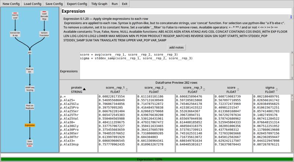Click the value 0.608228173554

point(112,96)
